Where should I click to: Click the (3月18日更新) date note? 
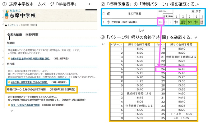point(59,82)
